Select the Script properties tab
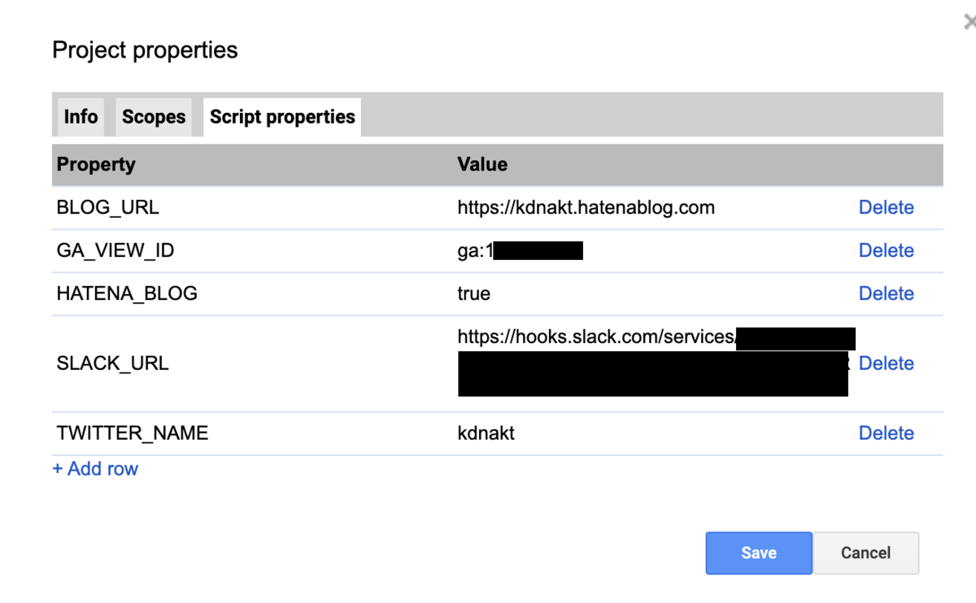Screen dimensions: 976x603 [x=282, y=117]
